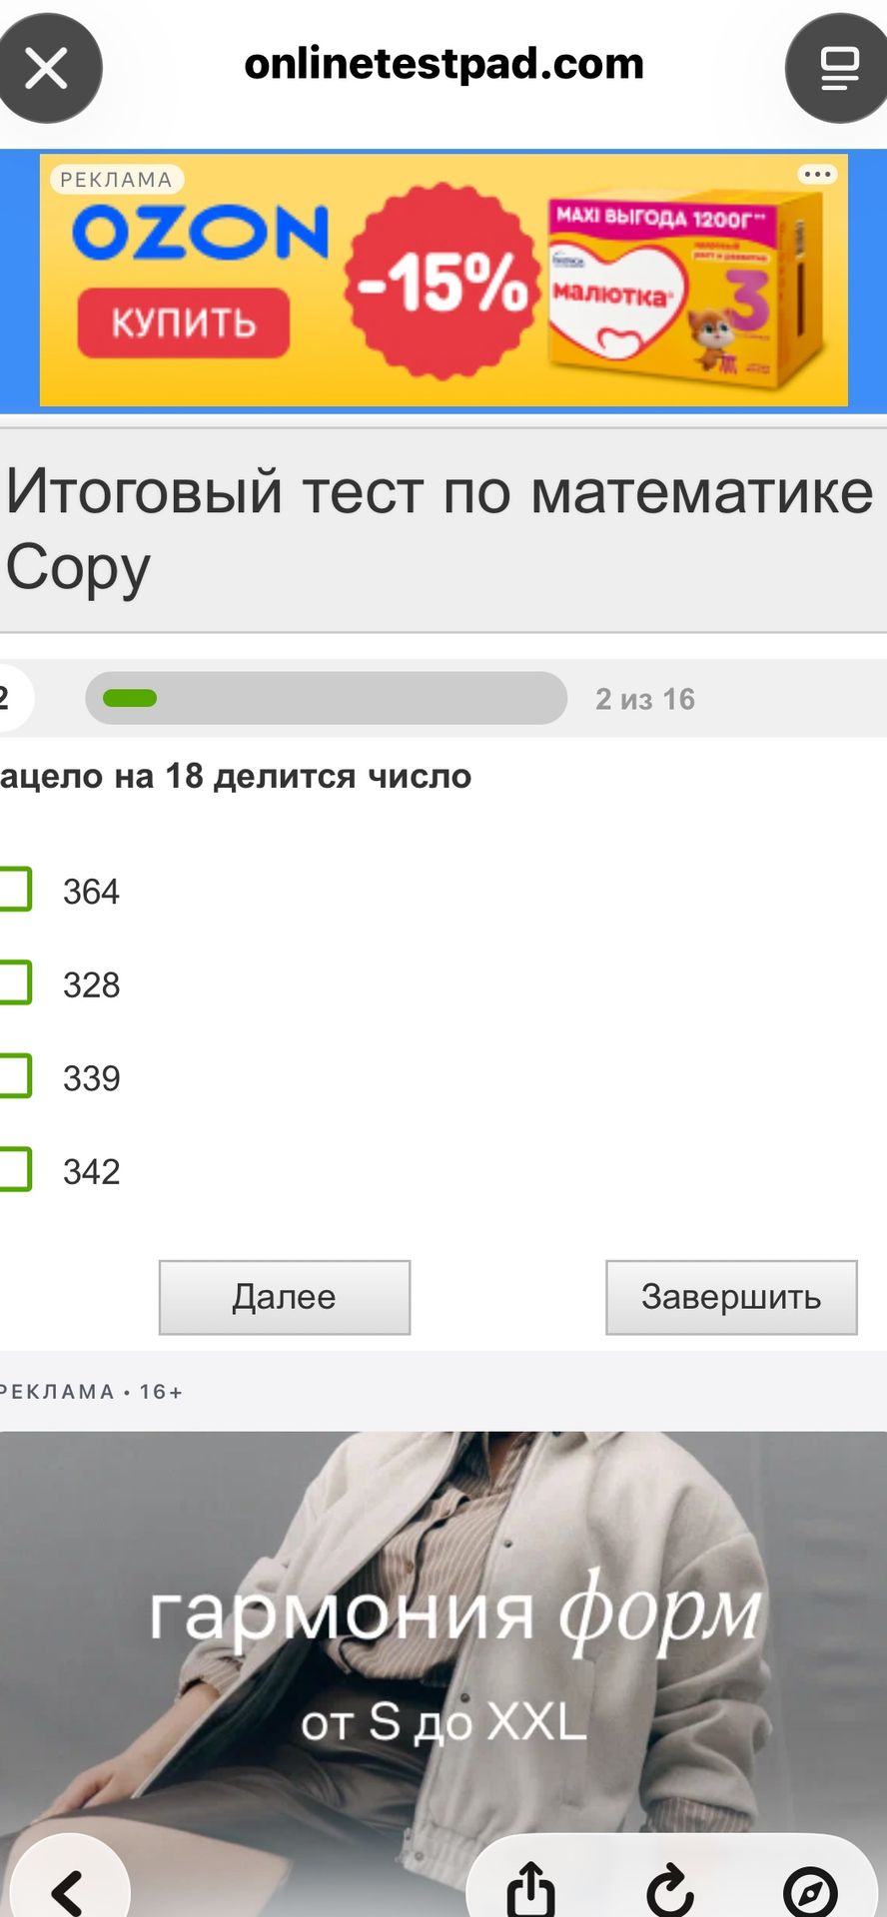Click the Далее button
This screenshot has height=1917, width=887.
(285, 1297)
